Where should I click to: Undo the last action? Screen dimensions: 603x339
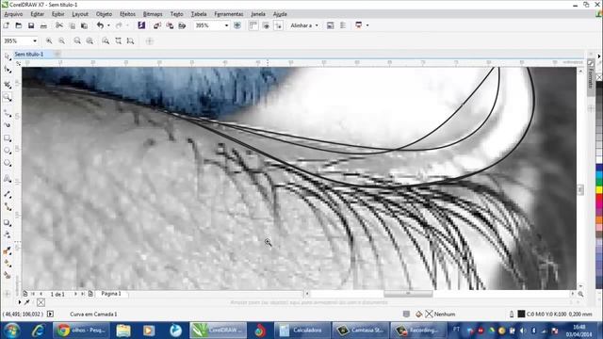coord(101,25)
